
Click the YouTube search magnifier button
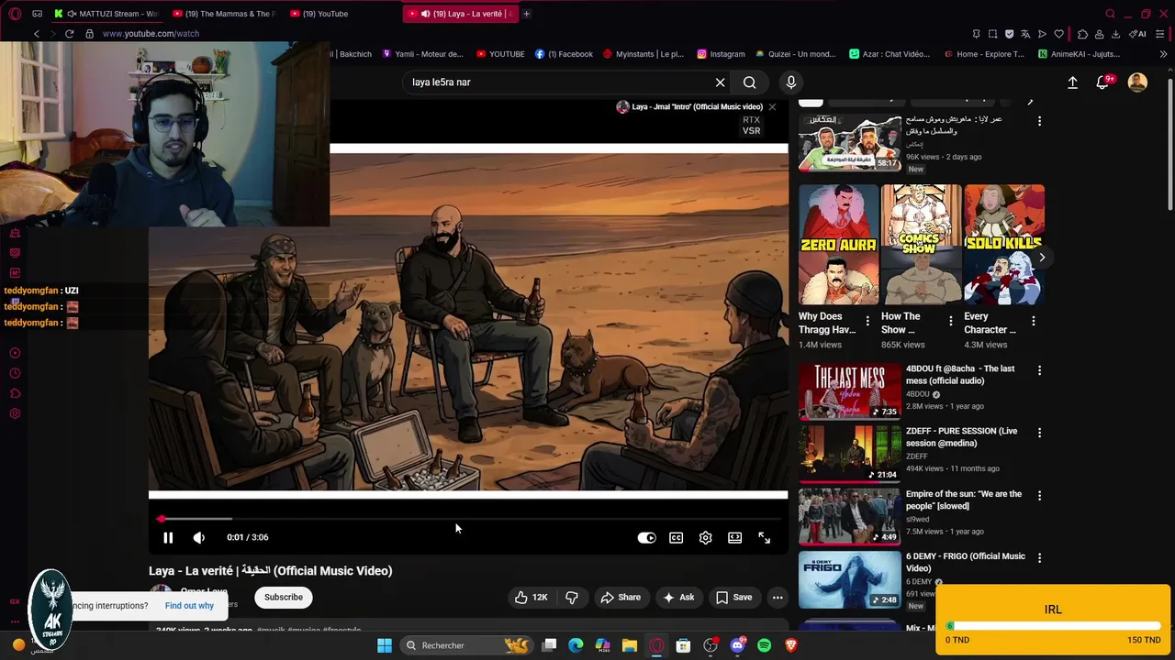(750, 82)
